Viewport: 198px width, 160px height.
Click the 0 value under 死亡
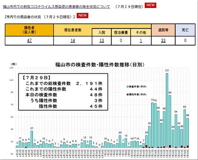coord(185,40)
